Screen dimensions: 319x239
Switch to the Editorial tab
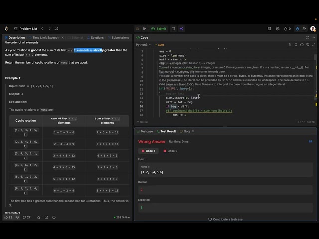pyautogui.click(x=75, y=38)
